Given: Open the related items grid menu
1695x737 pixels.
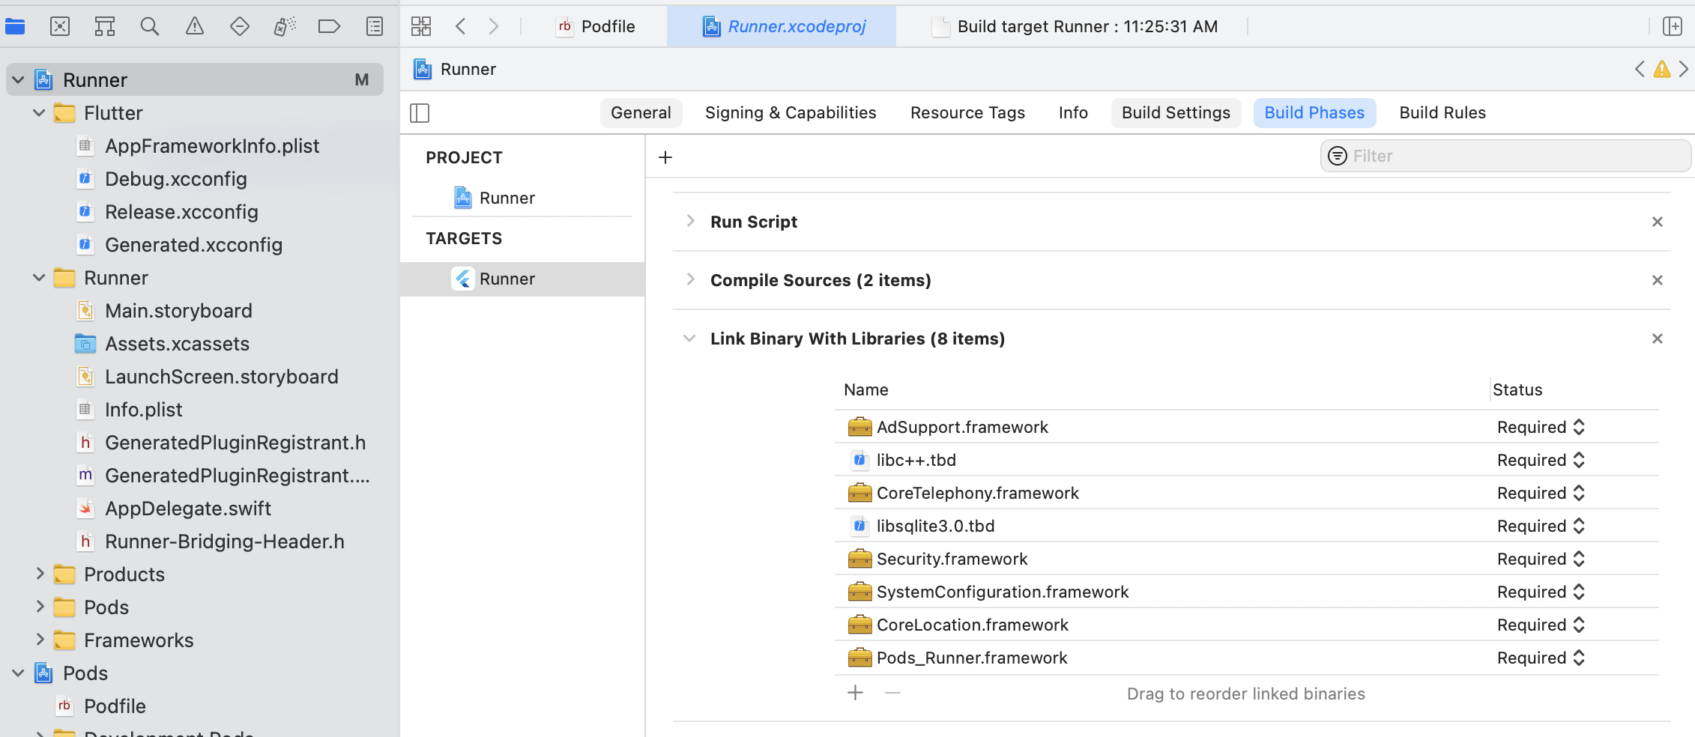Looking at the screenshot, I should coord(421,27).
